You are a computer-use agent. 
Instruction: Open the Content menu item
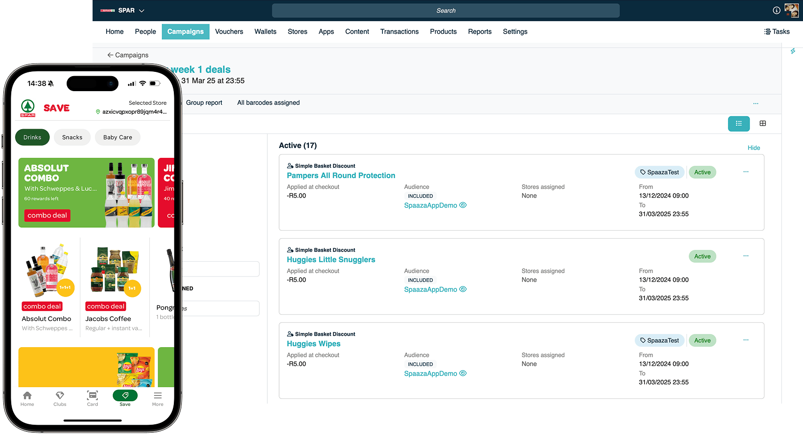point(357,31)
